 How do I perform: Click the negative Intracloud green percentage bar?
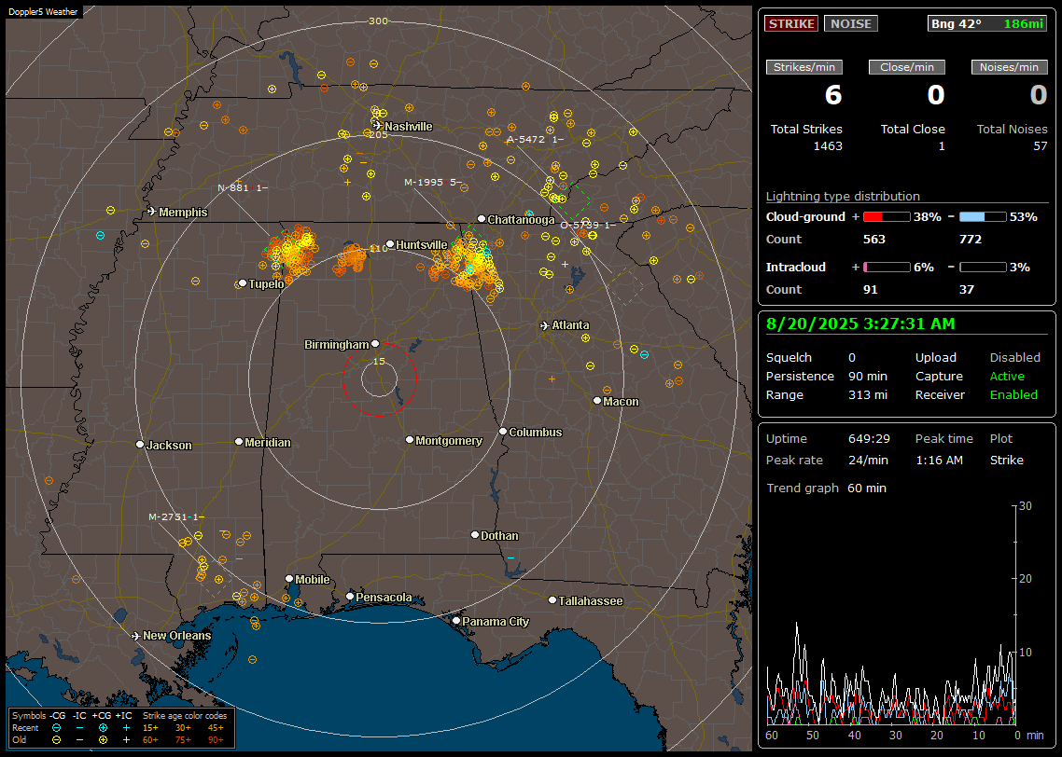[983, 268]
